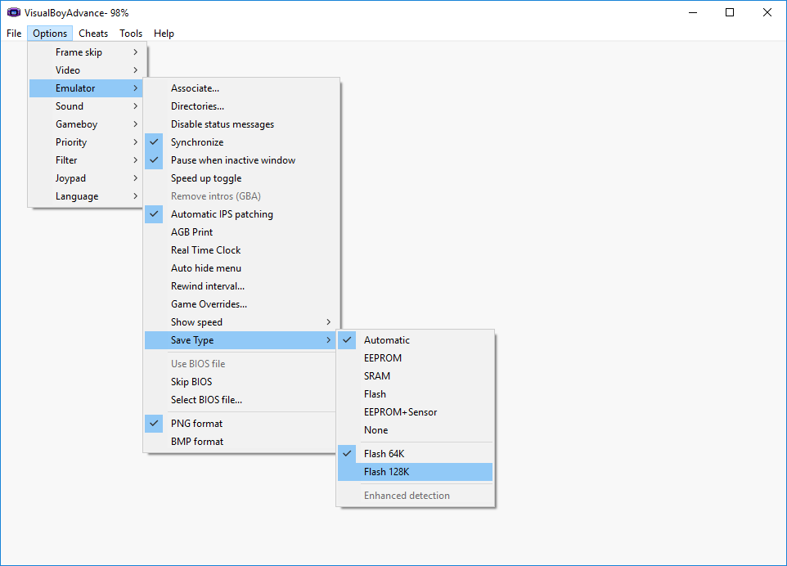Toggle Automatic IPS patching option
Screen dimensions: 787x566
pyautogui.click(x=240, y=214)
